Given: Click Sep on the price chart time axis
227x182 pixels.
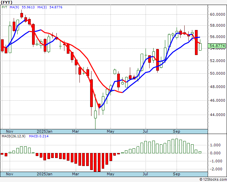Looking at the screenshot, I should pyautogui.click(x=177, y=131).
